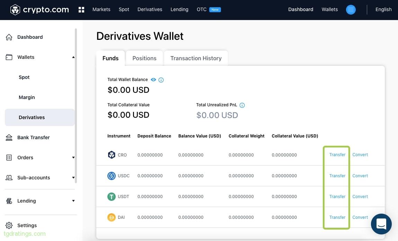
Task: Click the blue profile avatar
Action: point(351,10)
